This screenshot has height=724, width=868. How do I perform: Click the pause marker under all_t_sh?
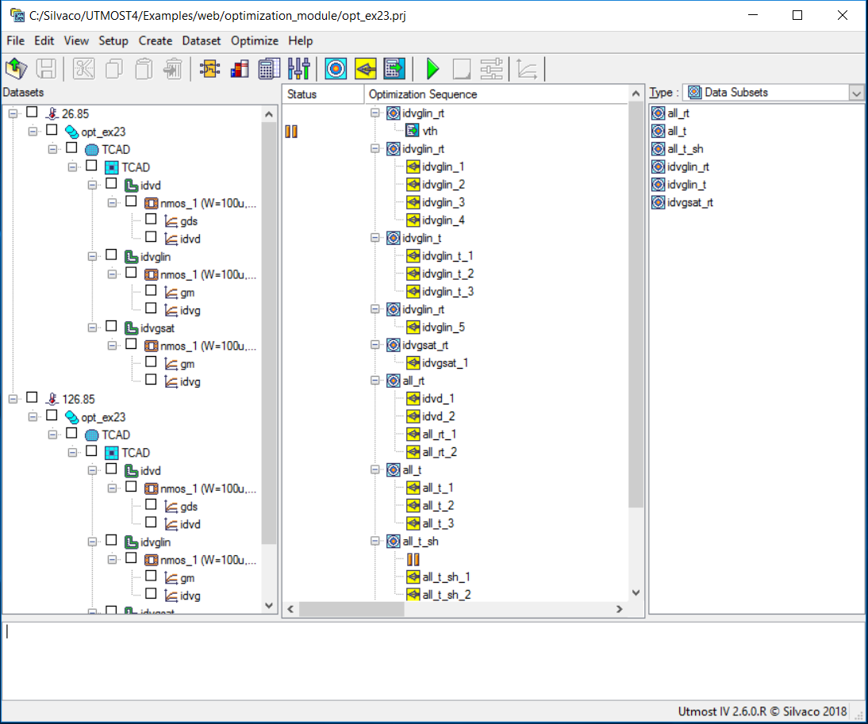(x=413, y=559)
